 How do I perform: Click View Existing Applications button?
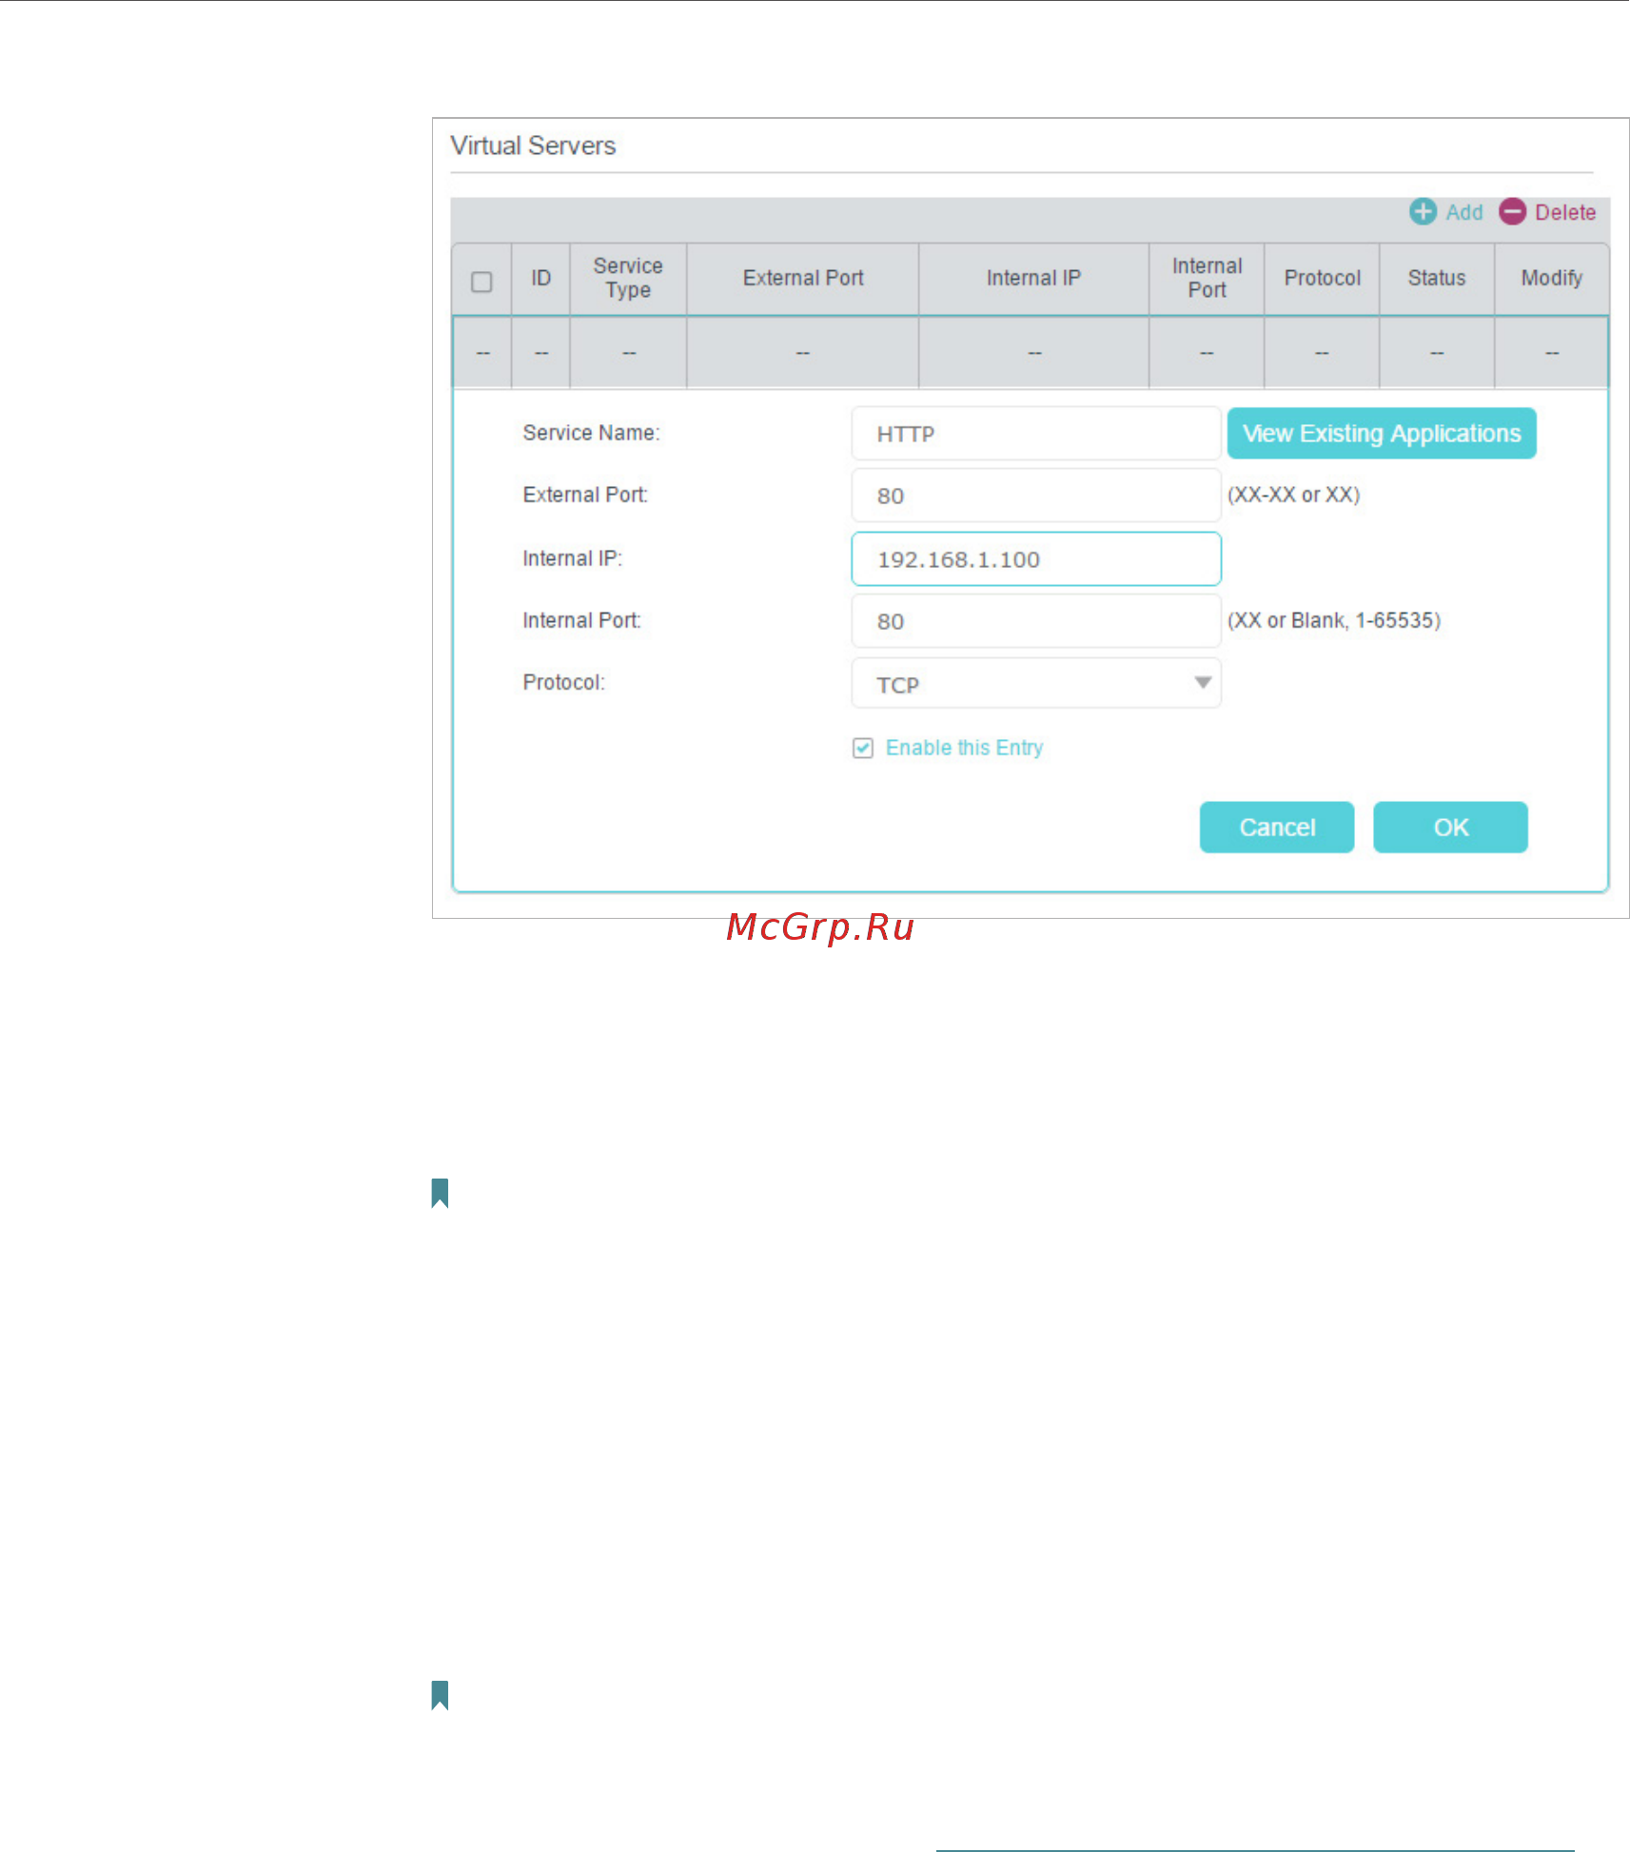[1382, 434]
